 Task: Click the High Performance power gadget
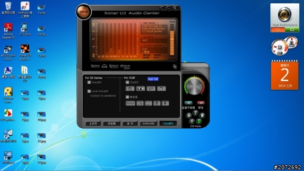tap(285, 18)
